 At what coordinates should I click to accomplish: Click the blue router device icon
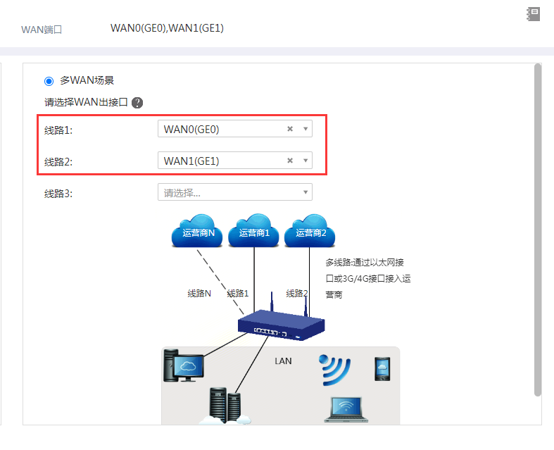click(x=282, y=320)
